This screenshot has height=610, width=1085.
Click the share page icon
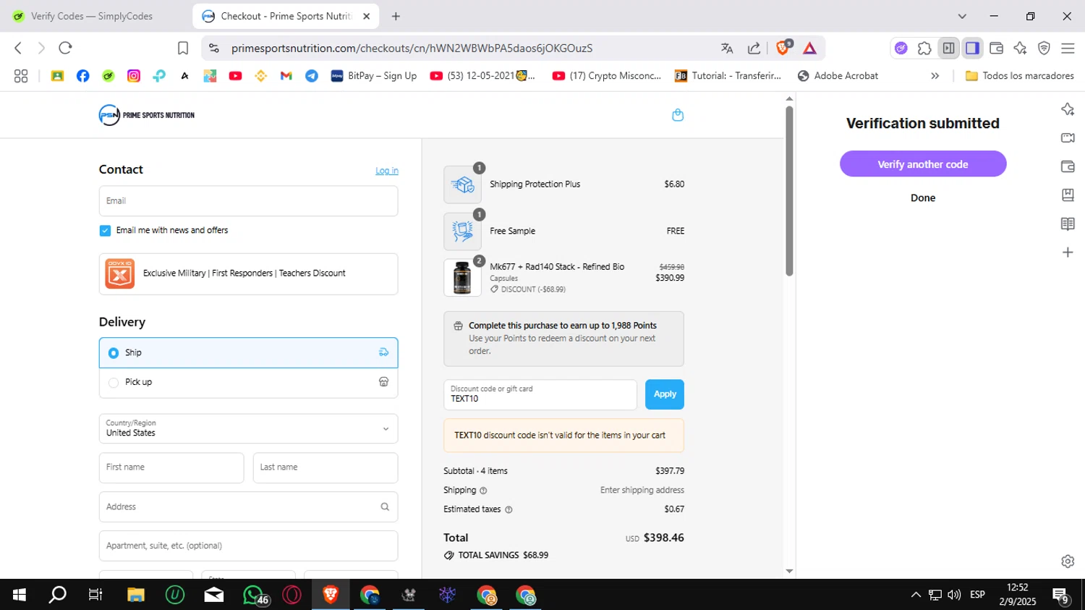[754, 48]
